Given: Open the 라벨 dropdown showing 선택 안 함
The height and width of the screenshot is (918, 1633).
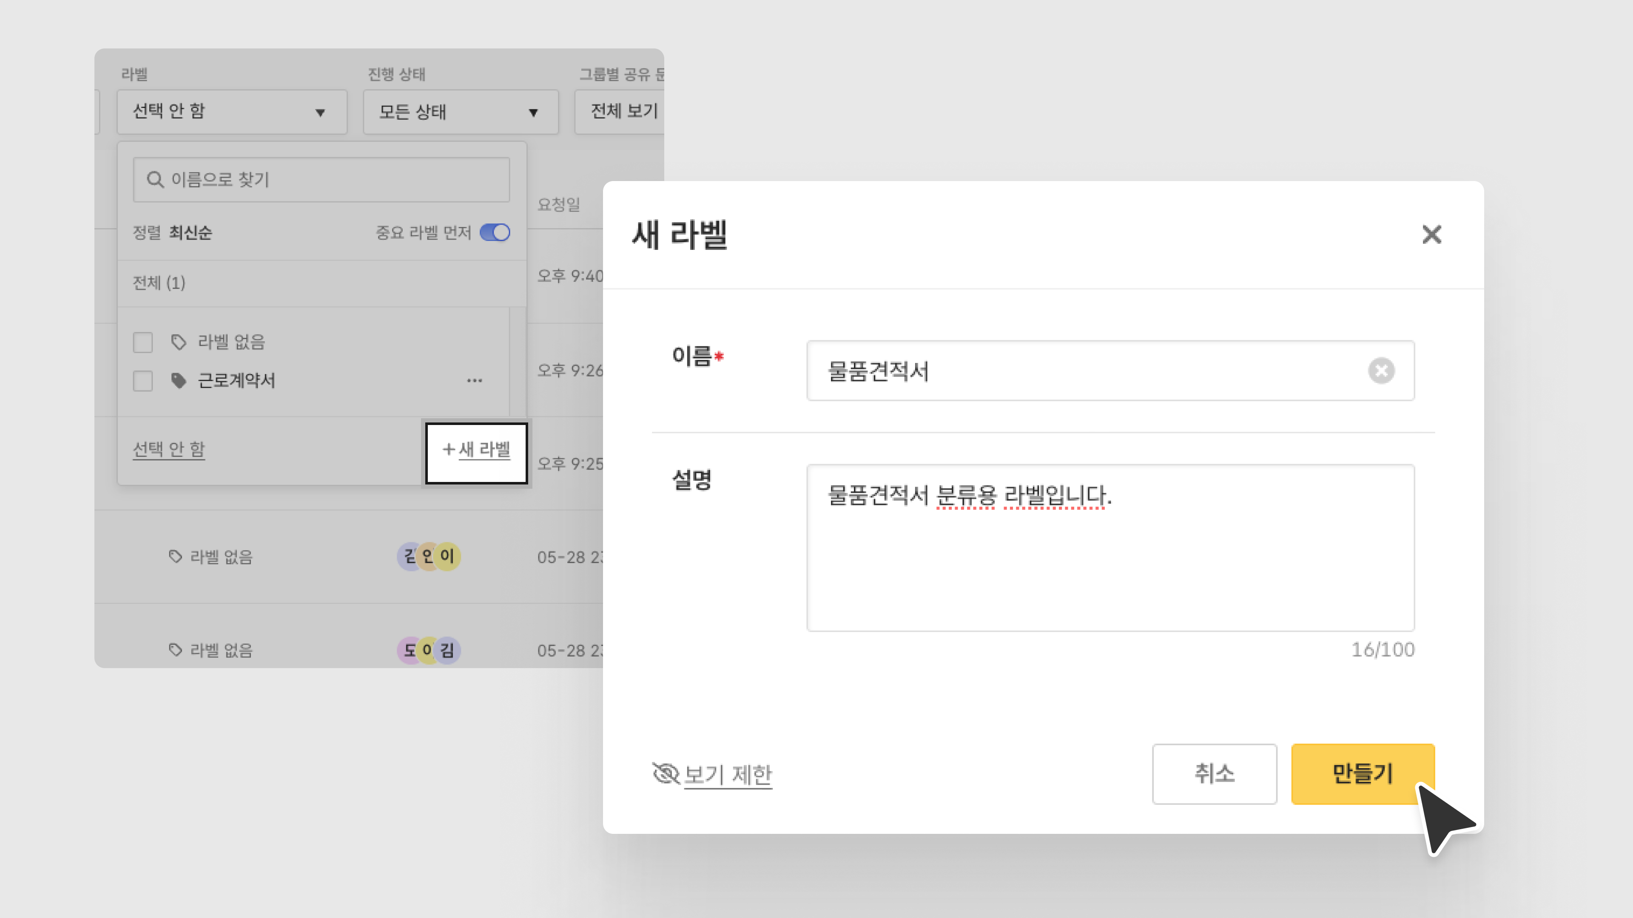Looking at the screenshot, I should pos(231,112).
